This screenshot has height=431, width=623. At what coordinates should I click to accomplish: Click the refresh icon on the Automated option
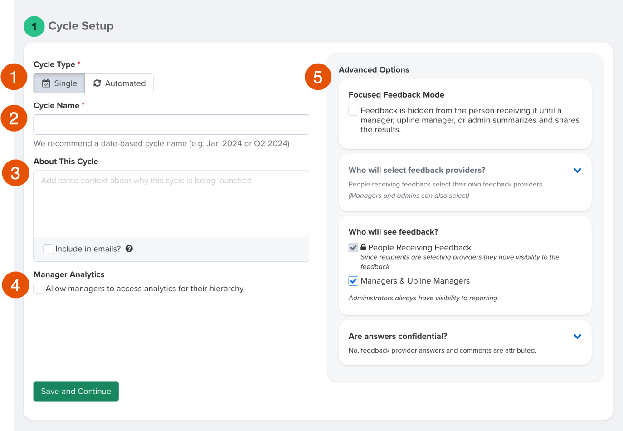[x=97, y=83]
